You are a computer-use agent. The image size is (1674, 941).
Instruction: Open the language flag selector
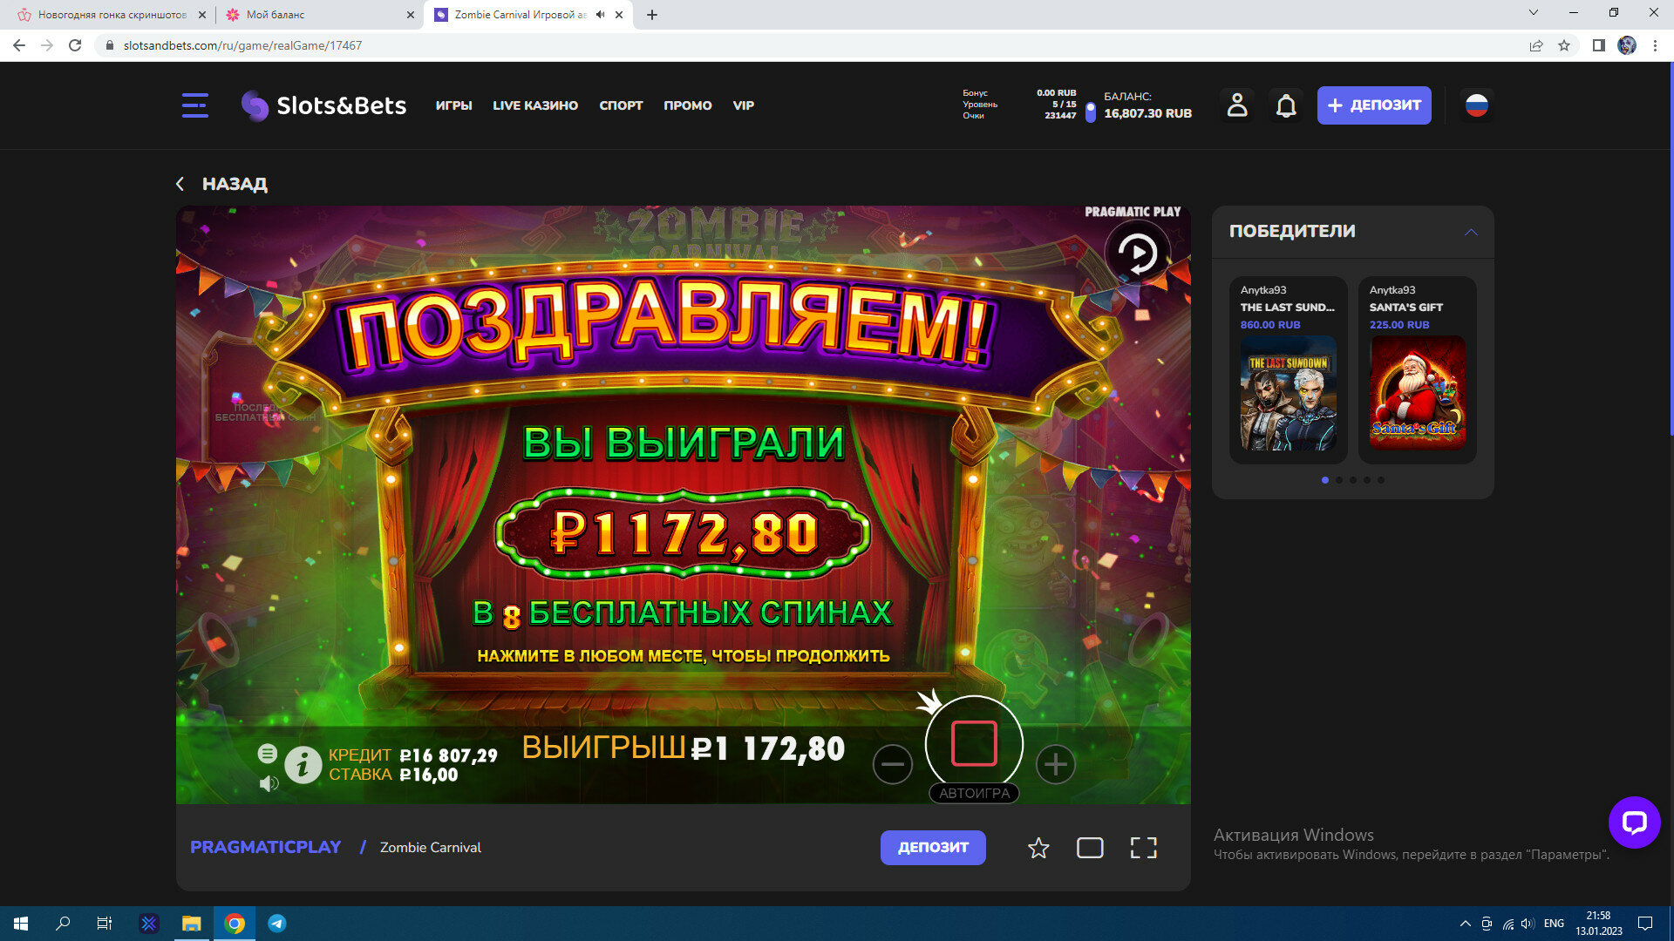1476,105
